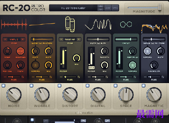Open the Vinyl 2 type selector

click(14, 39)
